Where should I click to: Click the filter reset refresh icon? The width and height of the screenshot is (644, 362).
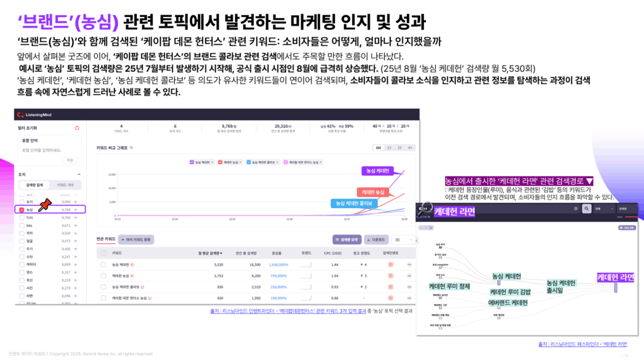pos(77,128)
